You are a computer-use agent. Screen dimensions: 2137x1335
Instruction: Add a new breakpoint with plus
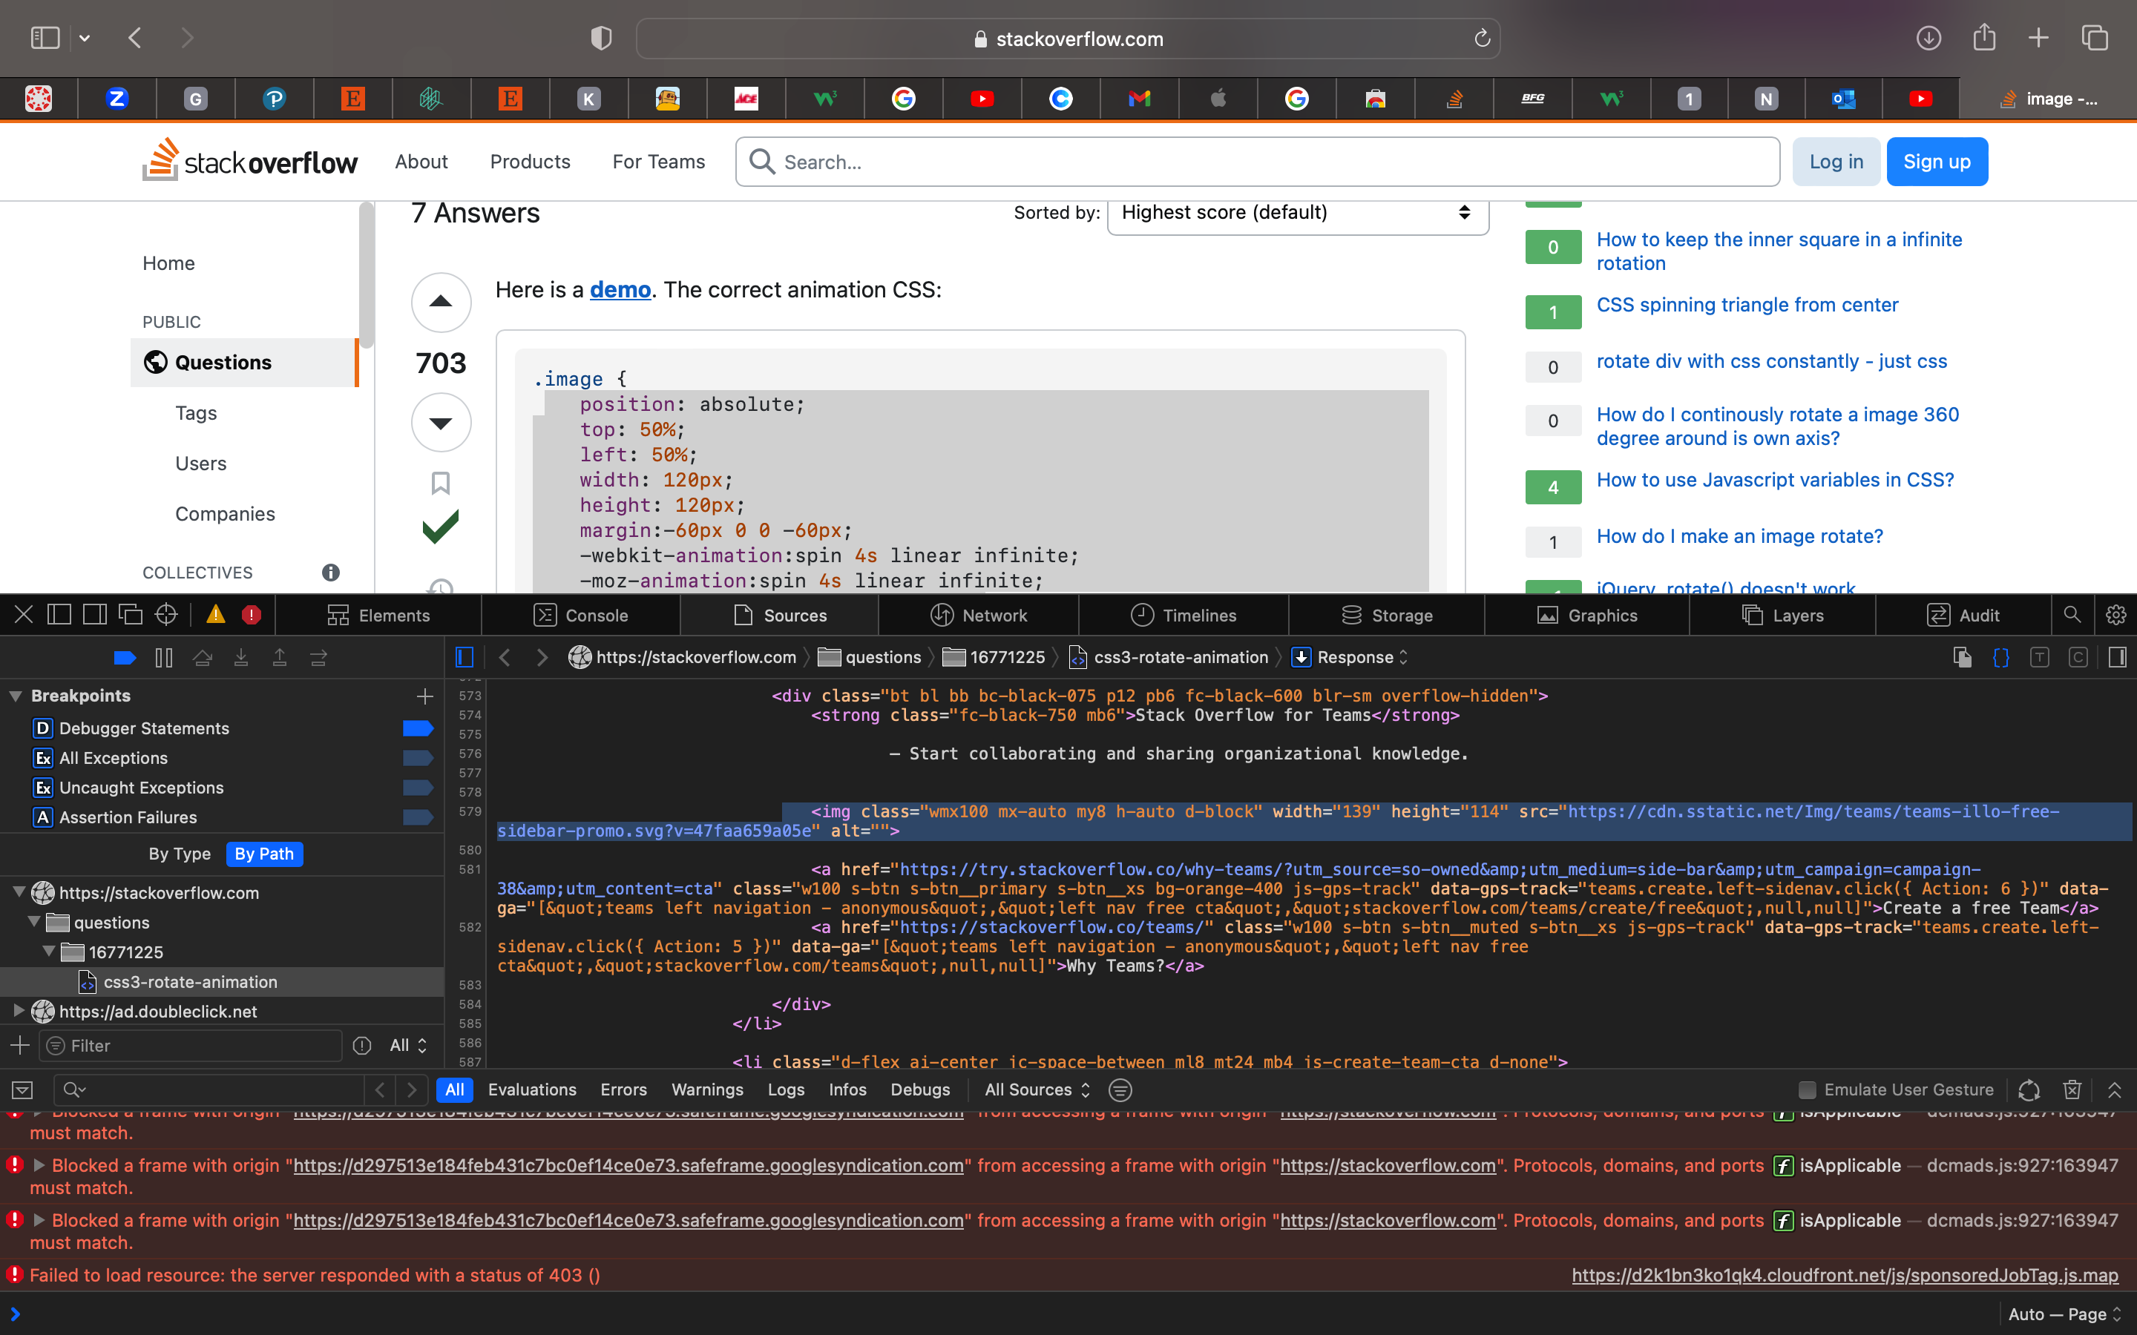[x=424, y=696]
